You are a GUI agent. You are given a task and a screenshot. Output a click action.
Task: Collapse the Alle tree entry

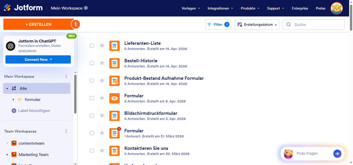point(7,88)
